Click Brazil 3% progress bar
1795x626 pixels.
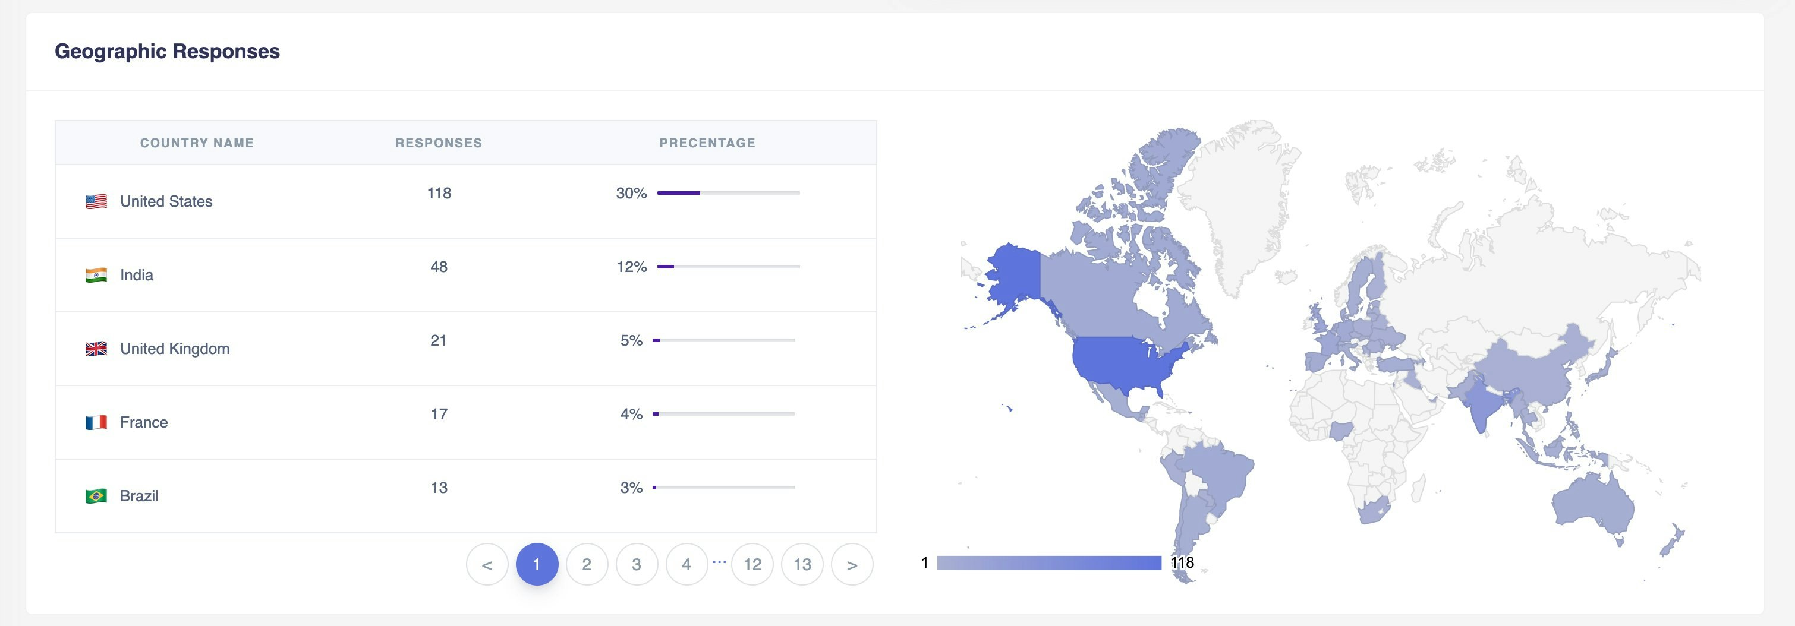pyautogui.click(x=724, y=488)
